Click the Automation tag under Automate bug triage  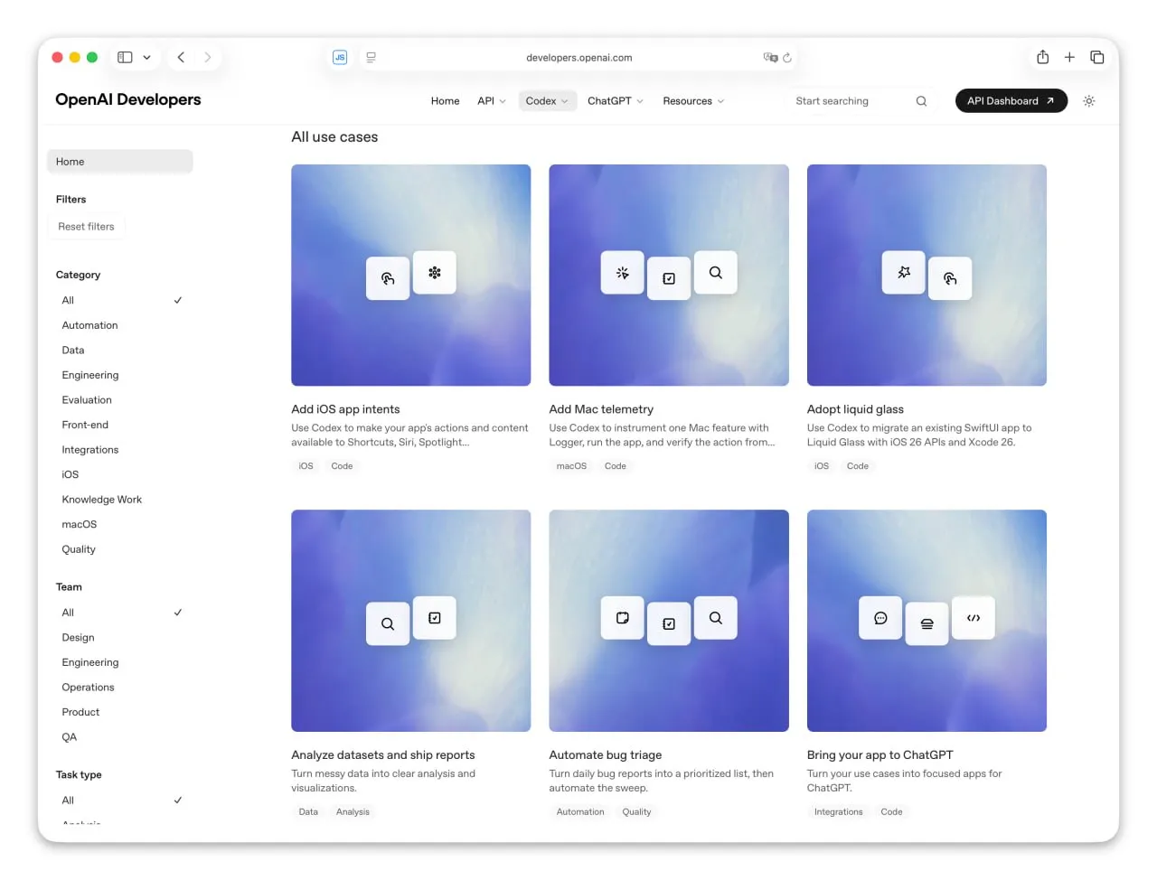(580, 812)
